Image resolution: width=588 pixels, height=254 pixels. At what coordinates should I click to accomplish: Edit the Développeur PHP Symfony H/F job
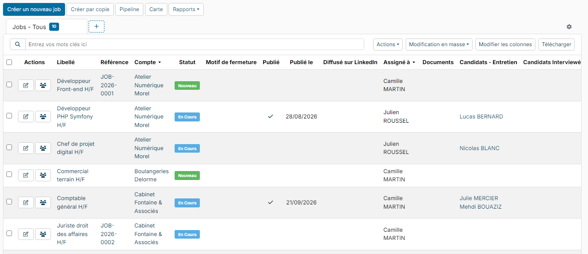(x=26, y=116)
